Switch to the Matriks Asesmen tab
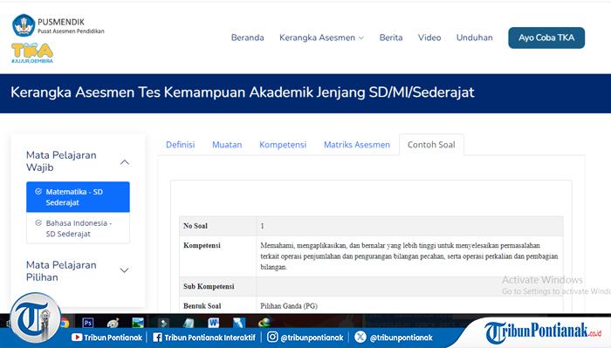 click(x=356, y=145)
